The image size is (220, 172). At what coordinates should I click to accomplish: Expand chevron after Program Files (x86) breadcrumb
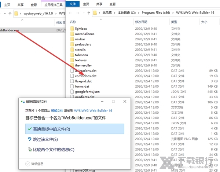[173, 13]
